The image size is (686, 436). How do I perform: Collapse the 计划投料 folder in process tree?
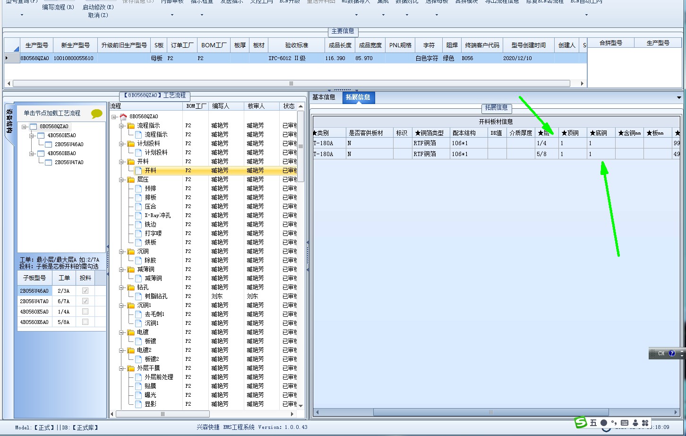point(121,143)
